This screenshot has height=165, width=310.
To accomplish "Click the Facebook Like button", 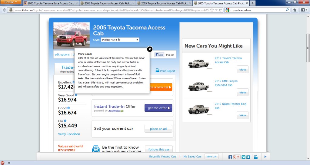I will point(159,55).
